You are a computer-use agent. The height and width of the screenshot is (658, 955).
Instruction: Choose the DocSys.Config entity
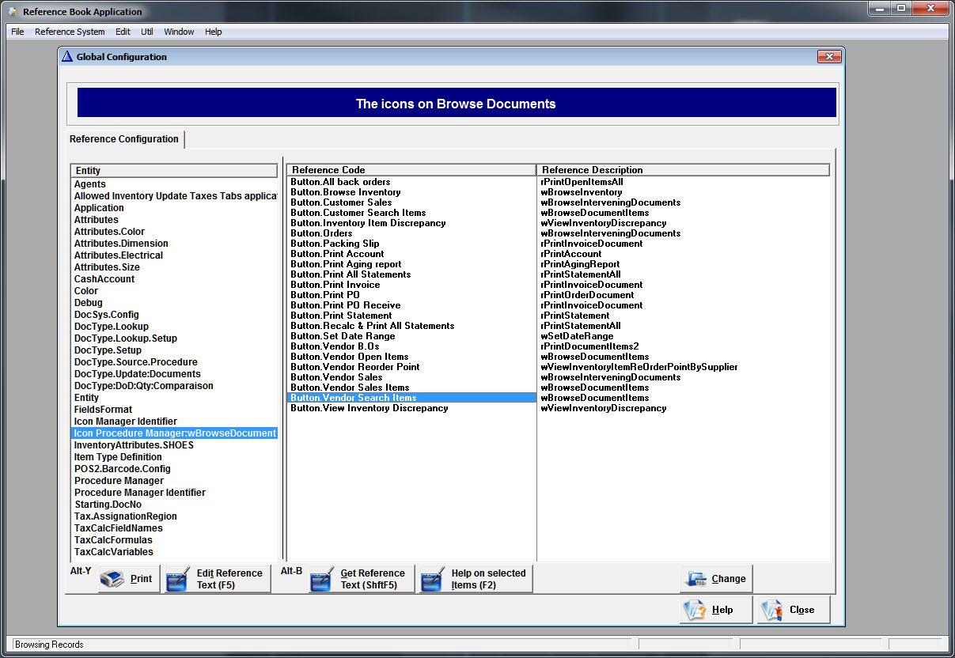tap(106, 315)
